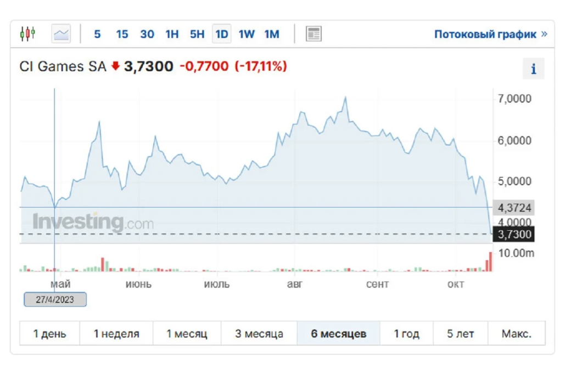
Task: Click the 27/4/2023 date marker label
Action: pyautogui.click(x=55, y=300)
